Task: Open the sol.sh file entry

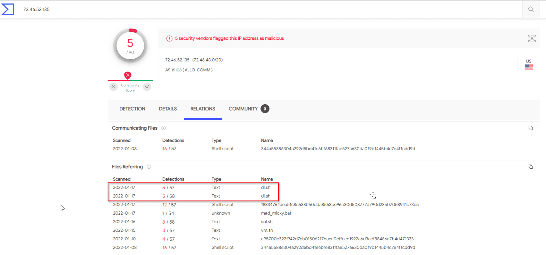Action: [267, 222]
